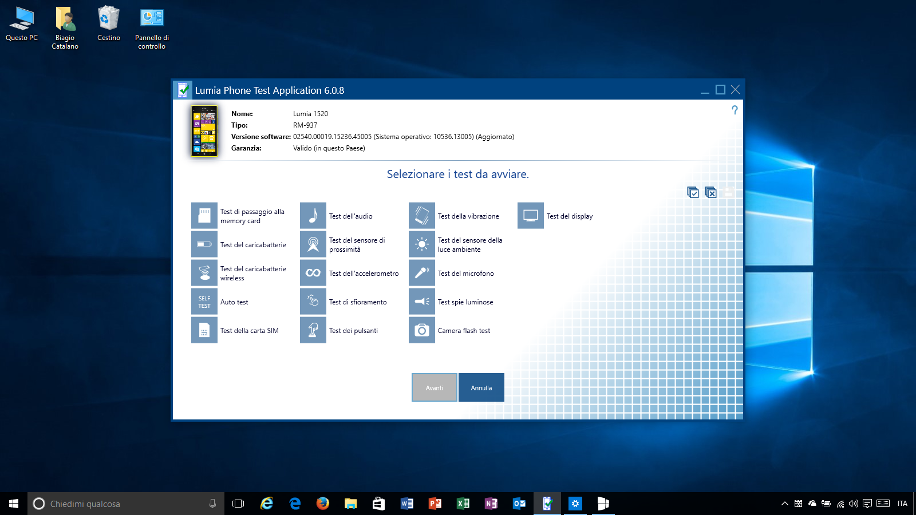
Task: Click the select all tests icon
Action: (x=693, y=192)
